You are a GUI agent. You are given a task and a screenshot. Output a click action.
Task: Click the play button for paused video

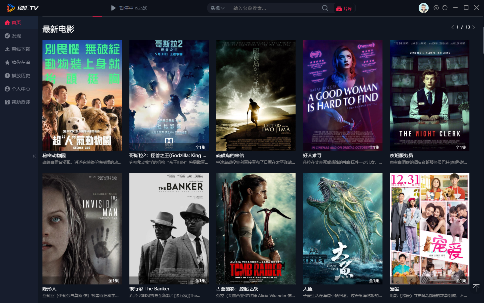click(x=113, y=8)
